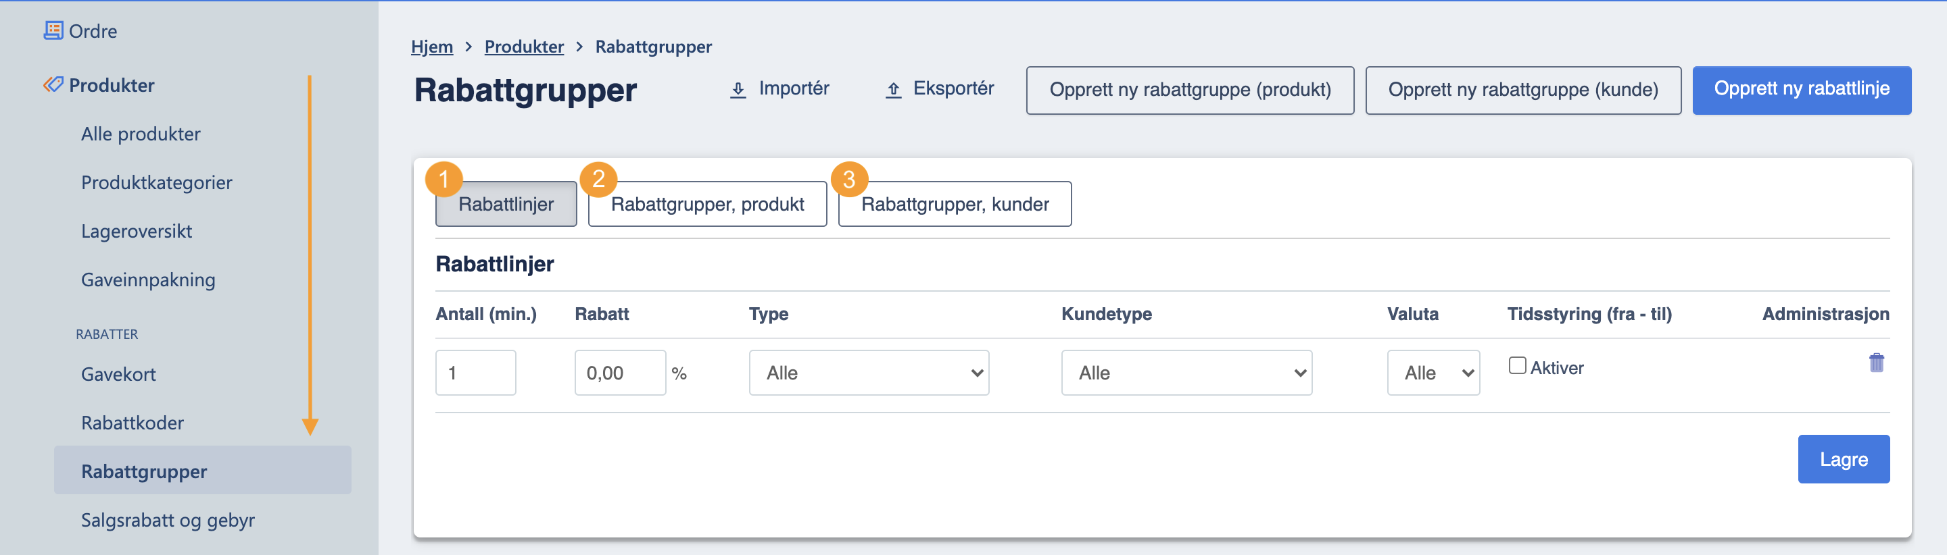Viewport: 1947px width, 555px height.
Task: Open the Produkter sidebar section
Action: coord(111,85)
